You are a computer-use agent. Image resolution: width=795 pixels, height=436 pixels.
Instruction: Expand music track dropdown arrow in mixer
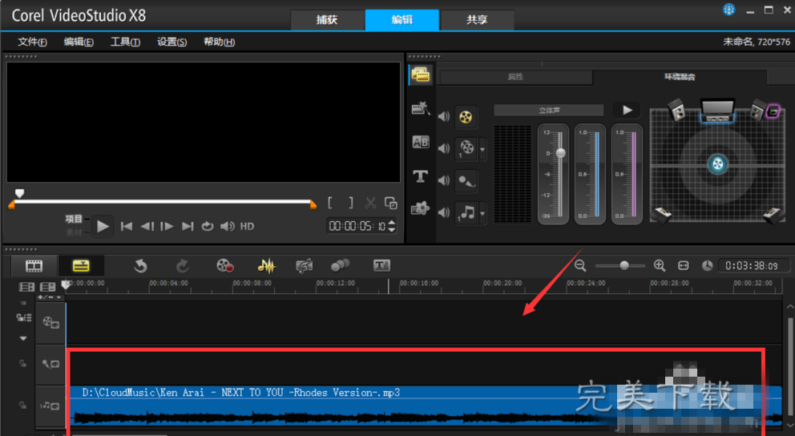click(482, 213)
